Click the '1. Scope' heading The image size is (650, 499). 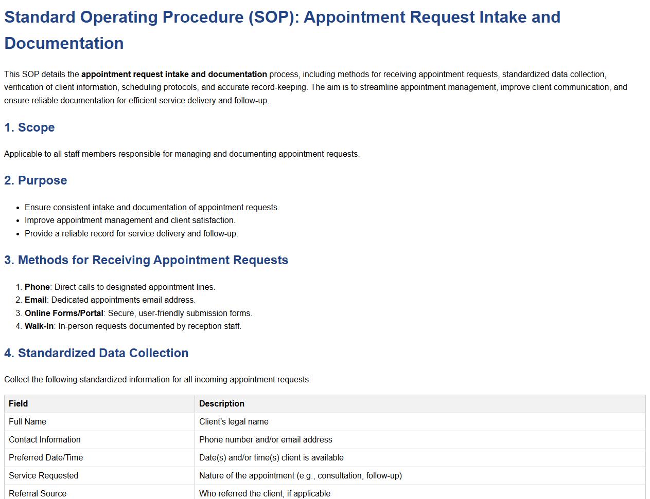[29, 127]
